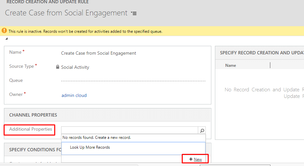Click in the Additional Properties text box
Screen dimensions: 304x166
click(129, 130)
